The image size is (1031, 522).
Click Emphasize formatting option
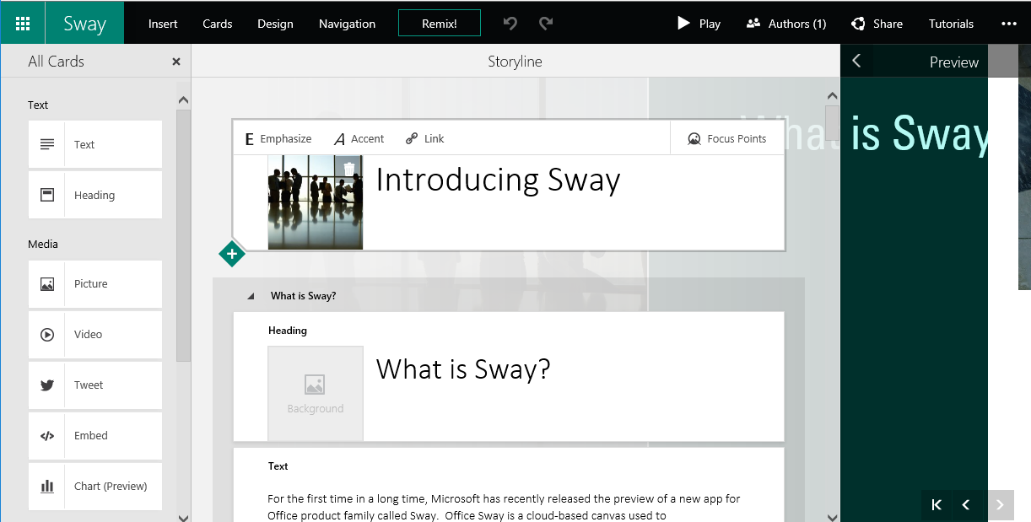pyautogui.click(x=278, y=138)
